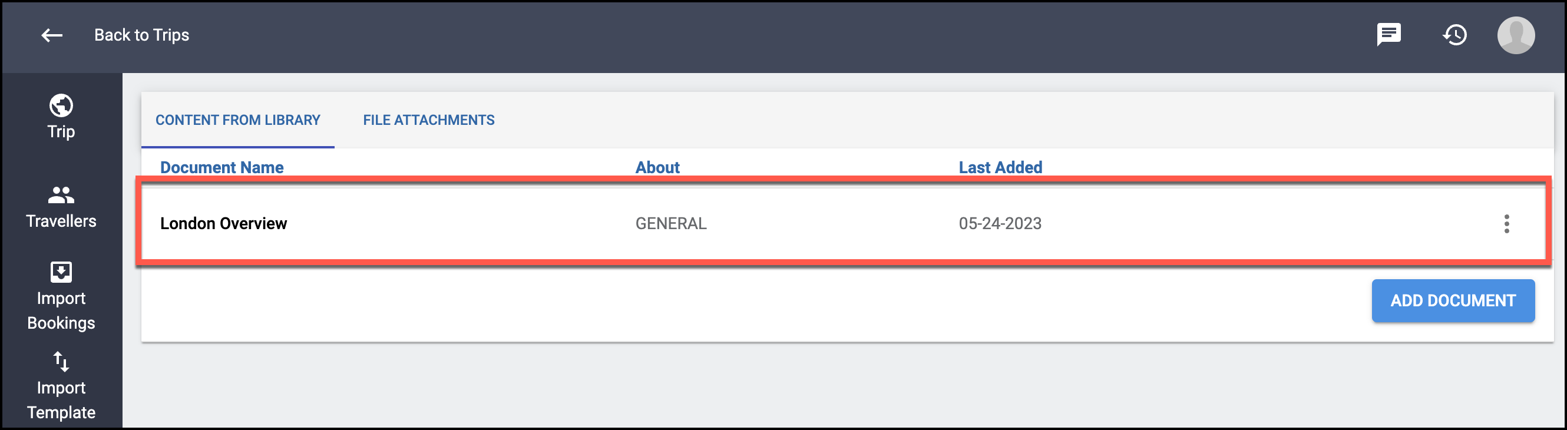The height and width of the screenshot is (430, 1567).
Task: Open the user profile avatar
Action: (1515, 35)
